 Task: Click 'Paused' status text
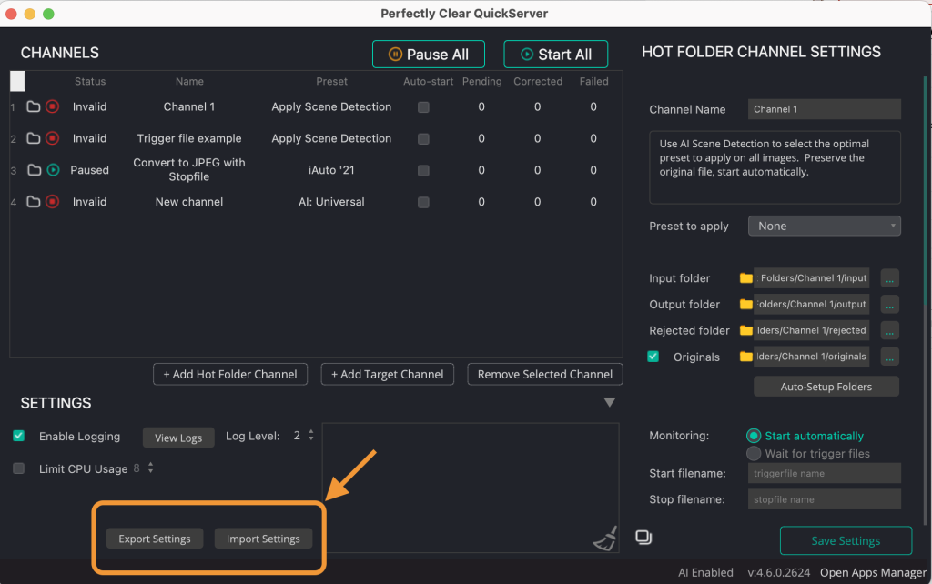pyautogui.click(x=90, y=170)
